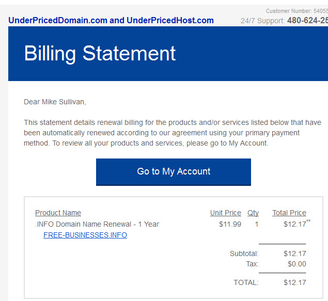Screen dimensions: 328x301
Task: Open the FREE-BUSINESSES.INFO domain link
Action: tap(85, 235)
